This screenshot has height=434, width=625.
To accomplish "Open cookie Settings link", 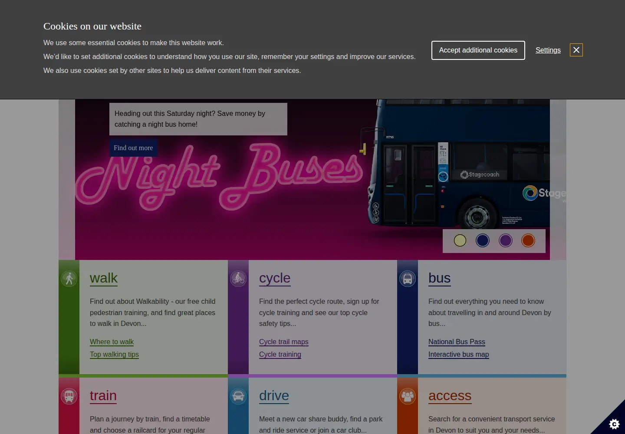I will pyautogui.click(x=548, y=50).
